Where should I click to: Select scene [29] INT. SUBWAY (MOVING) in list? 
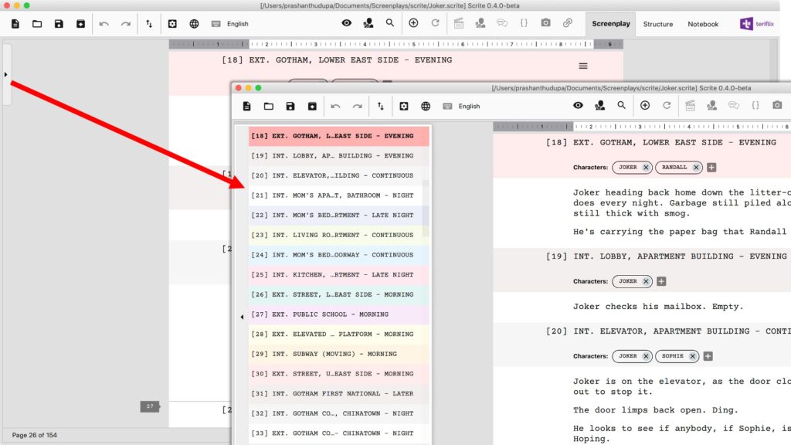click(x=338, y=354)
